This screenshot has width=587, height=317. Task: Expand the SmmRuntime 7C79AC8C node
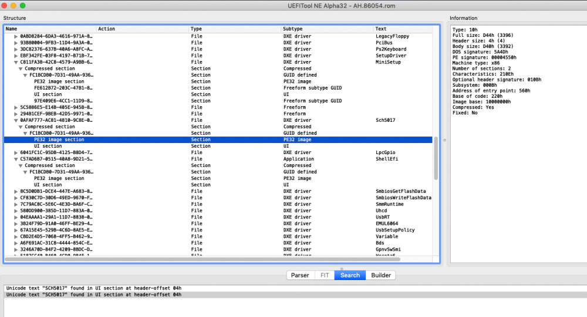click(16, 204)
